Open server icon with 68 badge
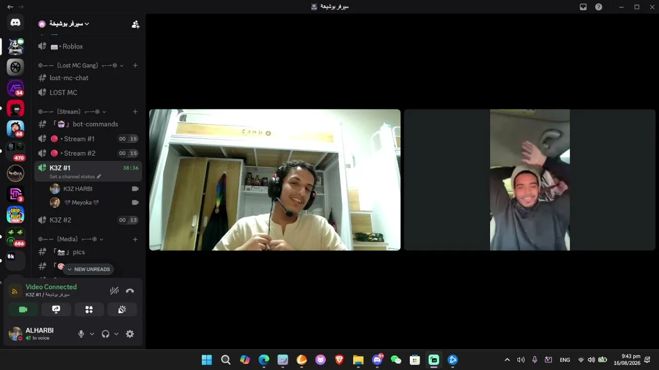This screenshot has width=659, height=370. click(x=15, y=128)
